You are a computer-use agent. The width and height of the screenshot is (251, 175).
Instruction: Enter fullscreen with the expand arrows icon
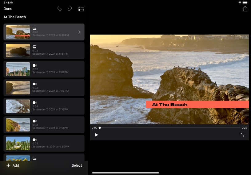click(242, 135)
